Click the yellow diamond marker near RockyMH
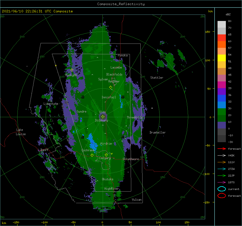The width and height of the screenshot is (242, 226). pyautogui.click(x=72, y=70)
